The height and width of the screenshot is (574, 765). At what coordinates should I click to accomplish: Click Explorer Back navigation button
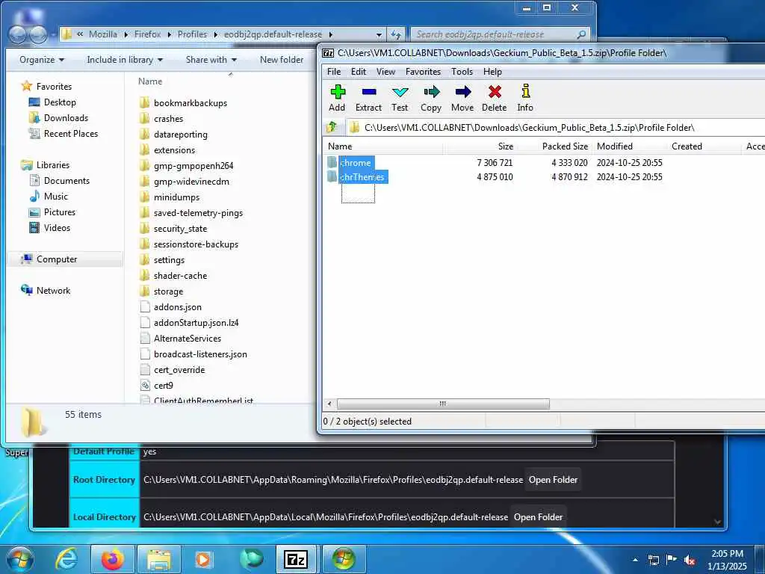[18, 34]
